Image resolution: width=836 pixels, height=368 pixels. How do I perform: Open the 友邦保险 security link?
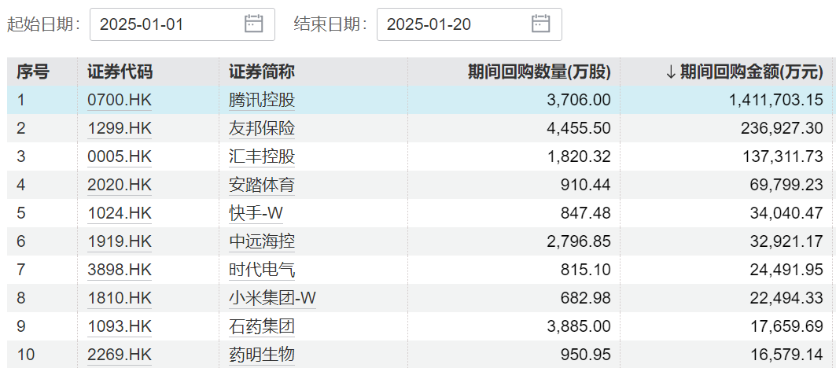[262, 128]
